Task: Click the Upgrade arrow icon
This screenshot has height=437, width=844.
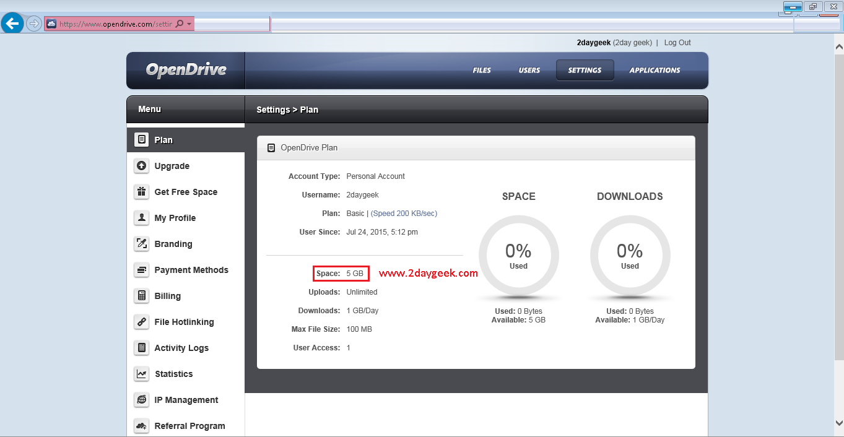Action: 142,165
